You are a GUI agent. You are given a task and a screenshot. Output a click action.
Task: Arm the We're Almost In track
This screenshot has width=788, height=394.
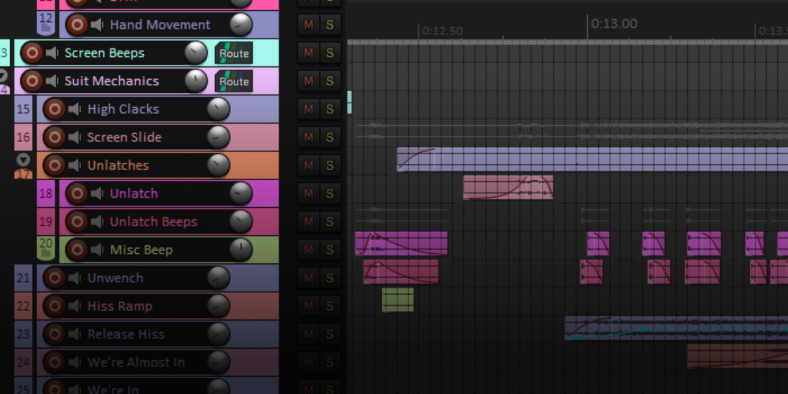tap(55, 362)
